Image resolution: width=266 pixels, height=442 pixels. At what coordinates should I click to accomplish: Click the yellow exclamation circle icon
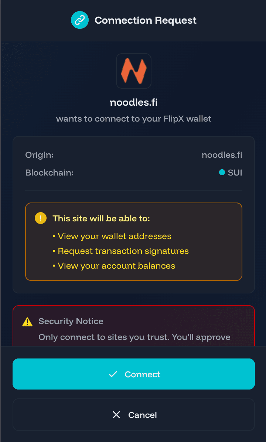[41, 218]
